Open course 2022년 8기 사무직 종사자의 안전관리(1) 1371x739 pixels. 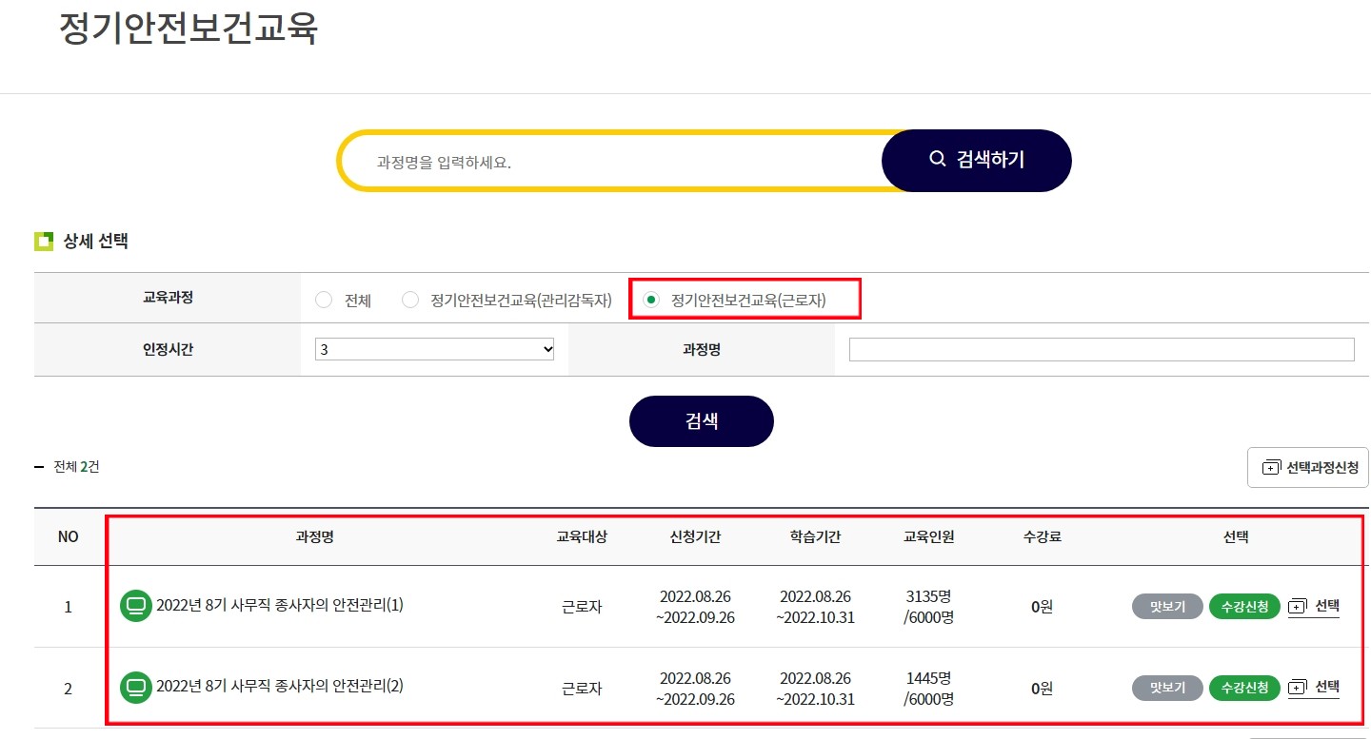tap(280, 606)
